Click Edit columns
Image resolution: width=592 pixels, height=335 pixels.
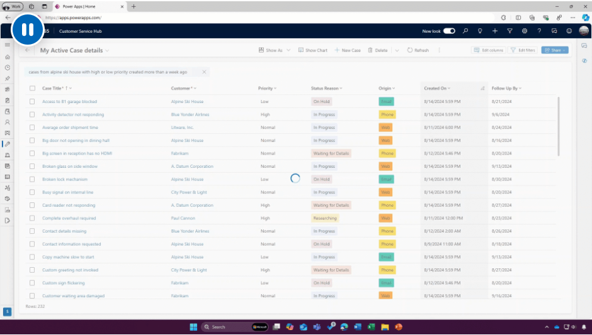[489, 50]
